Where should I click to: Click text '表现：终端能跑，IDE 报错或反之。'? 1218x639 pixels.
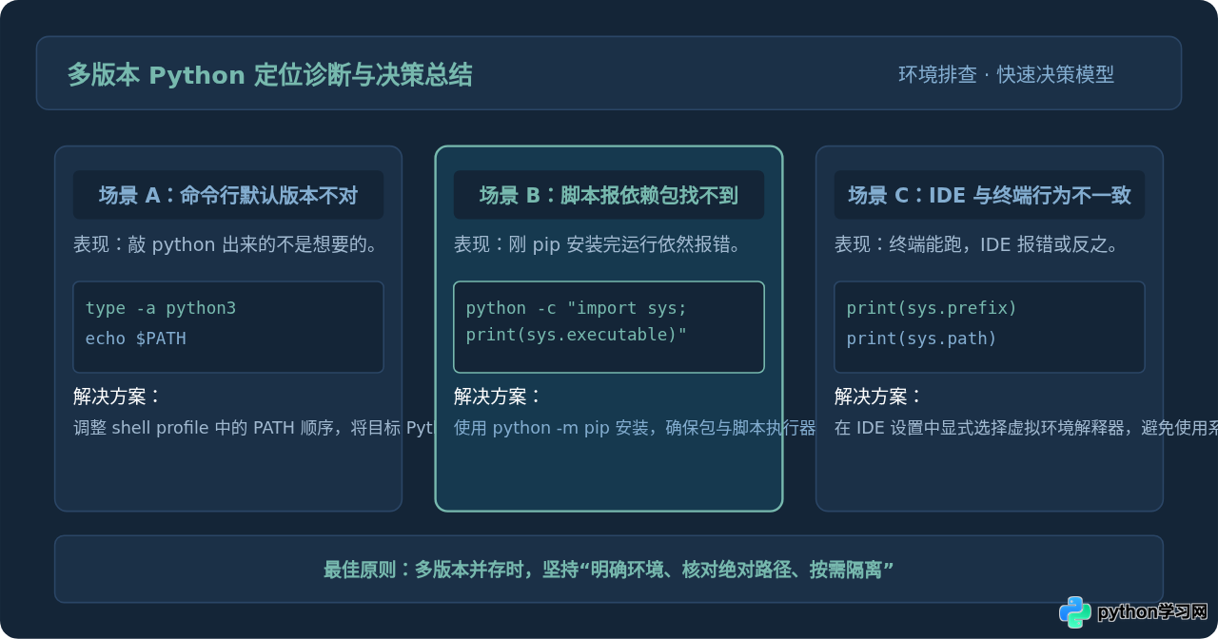(x=976, y=244)
